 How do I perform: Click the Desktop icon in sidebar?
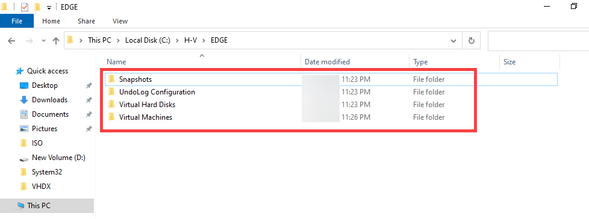tap(23, 85)
